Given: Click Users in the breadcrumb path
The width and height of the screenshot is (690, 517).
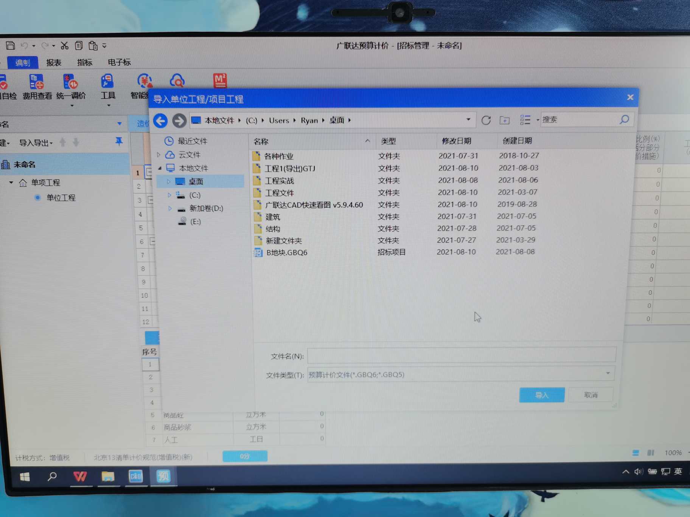Looking at the screenshot, I should 279,121.
